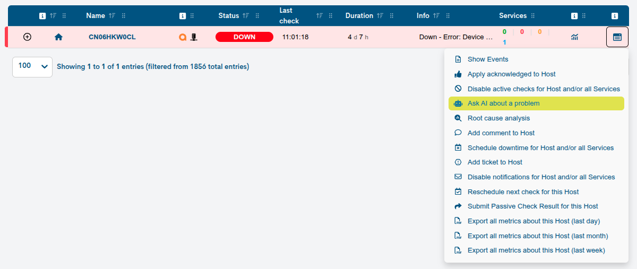The height and width of the screenshot is (269, 637).
Task: Sort by Name column arrow
Action: (x=111, y=16)
